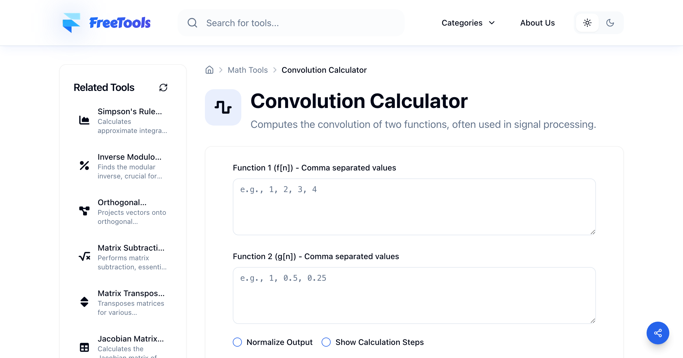Expand the Categories dropdown
This screenshot has height=358, width=683.
point(468,23)
